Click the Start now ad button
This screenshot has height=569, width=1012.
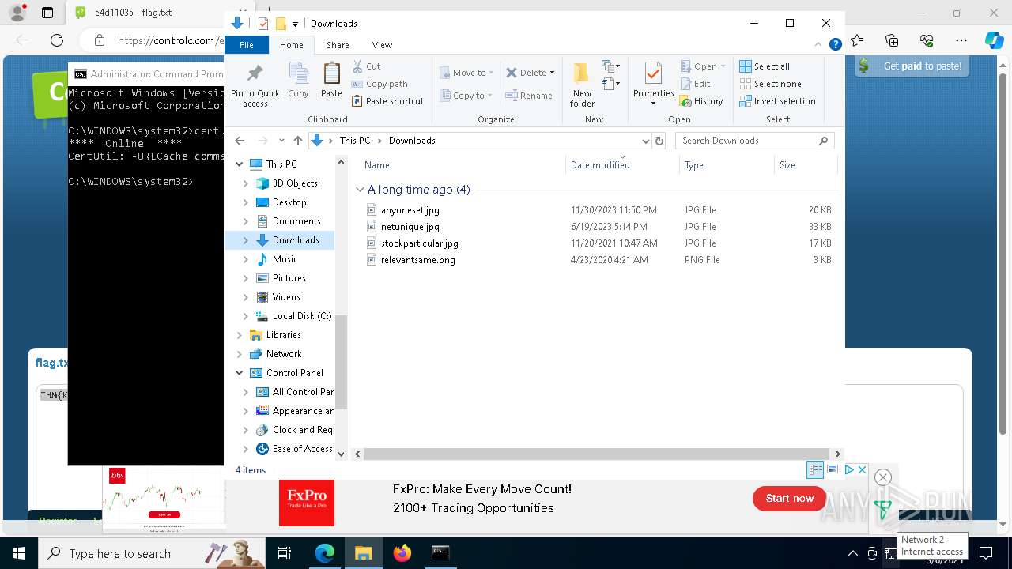point(789,499)
